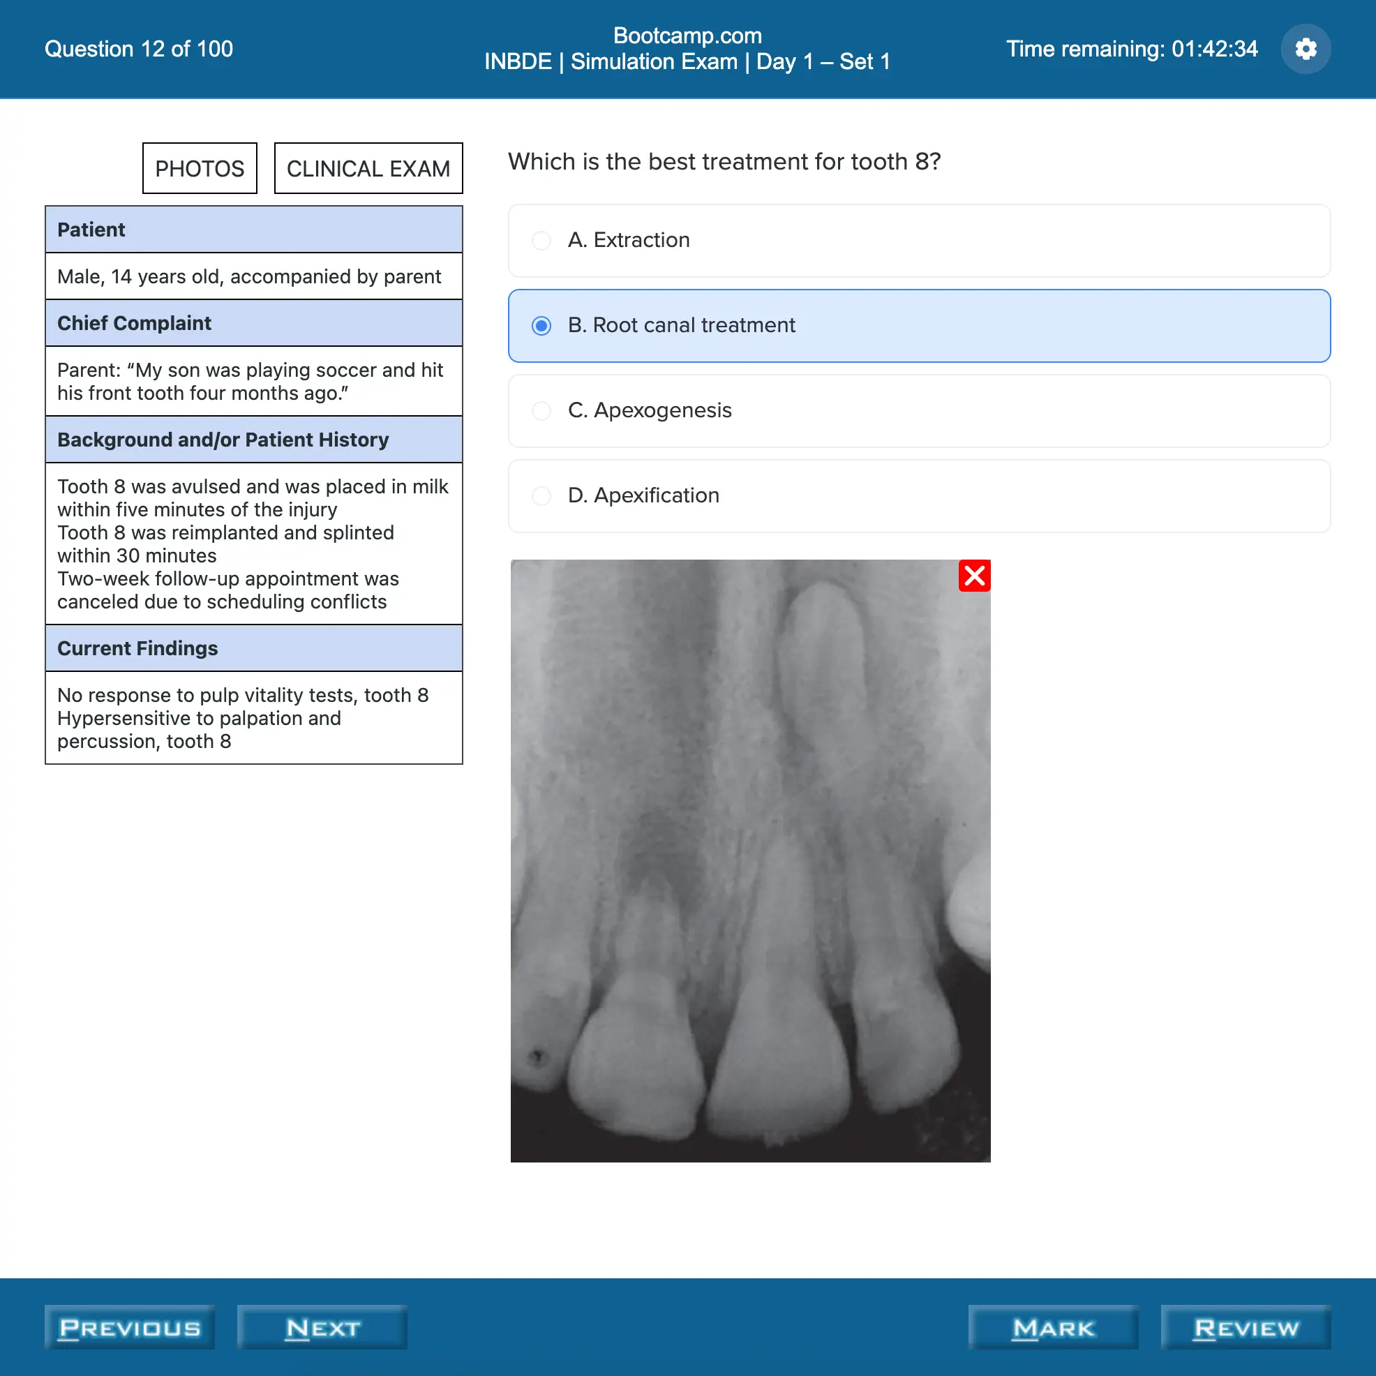The image size is (1376, 1376).
Task: Close the radiograph with red X
Action: click(974, 576)
